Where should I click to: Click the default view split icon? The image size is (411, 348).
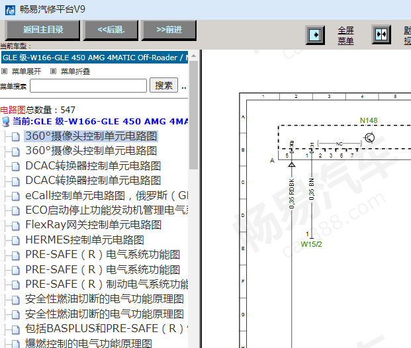coord(381,34)
